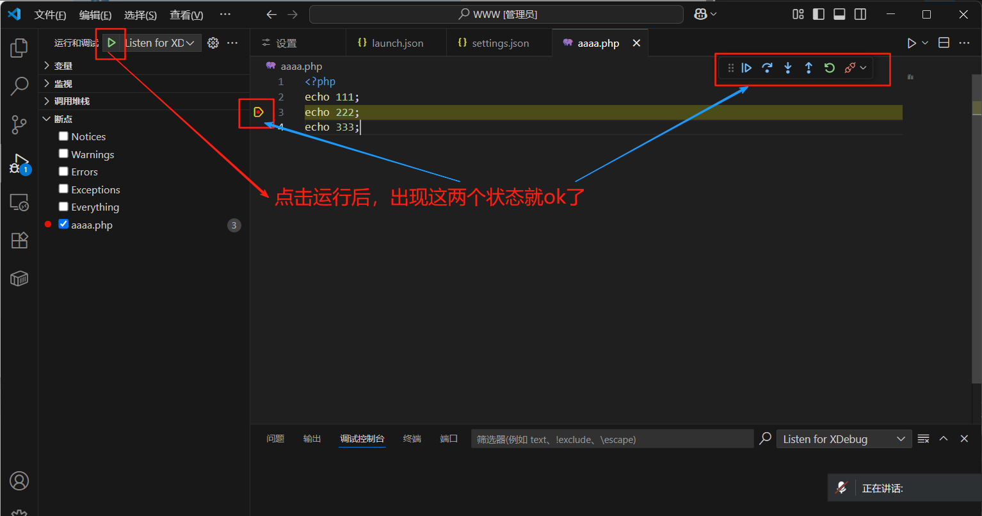Open run options dropdown beside play button
The image size is (982, 516).
pyautogui.click(x=925, y=43)
